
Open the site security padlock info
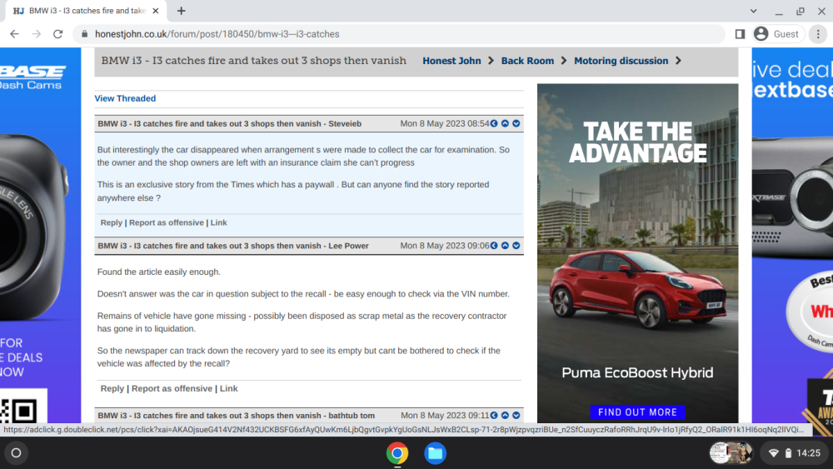84,34
